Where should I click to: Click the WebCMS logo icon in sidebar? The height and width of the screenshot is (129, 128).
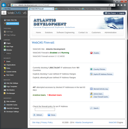(x=4, y=13)
